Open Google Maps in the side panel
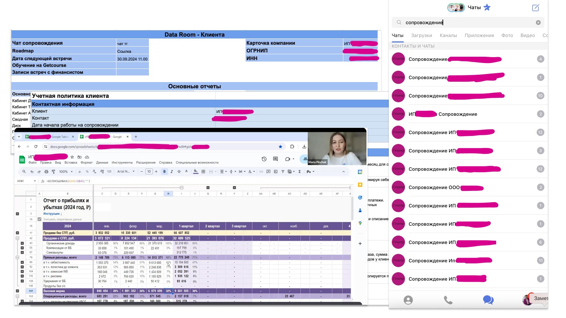The height and width of the screenshot is (318, 566). point(360,223)
